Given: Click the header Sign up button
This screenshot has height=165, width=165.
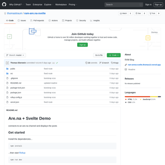Looking at the screenshot, I should point(158,4).
